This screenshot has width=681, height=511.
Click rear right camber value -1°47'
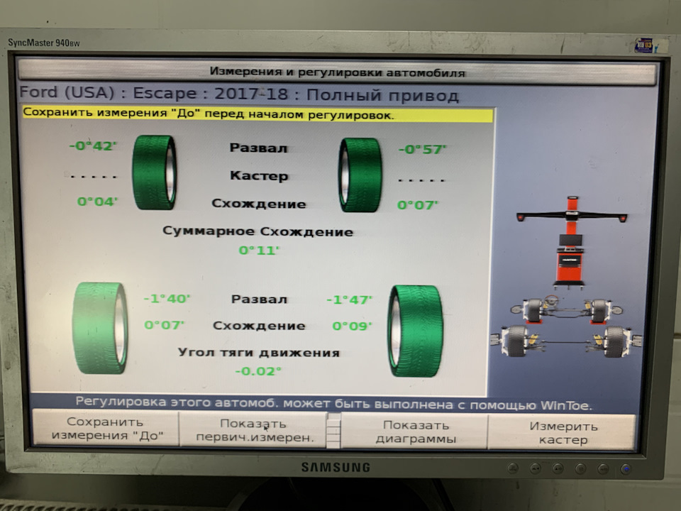pos(349,300)
